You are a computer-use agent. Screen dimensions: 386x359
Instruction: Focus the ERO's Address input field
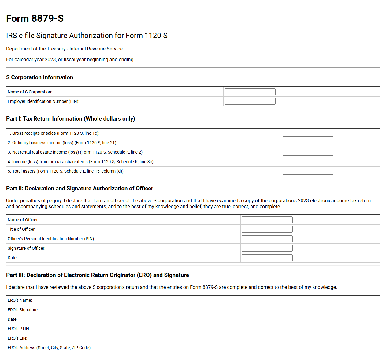point(264,348)
